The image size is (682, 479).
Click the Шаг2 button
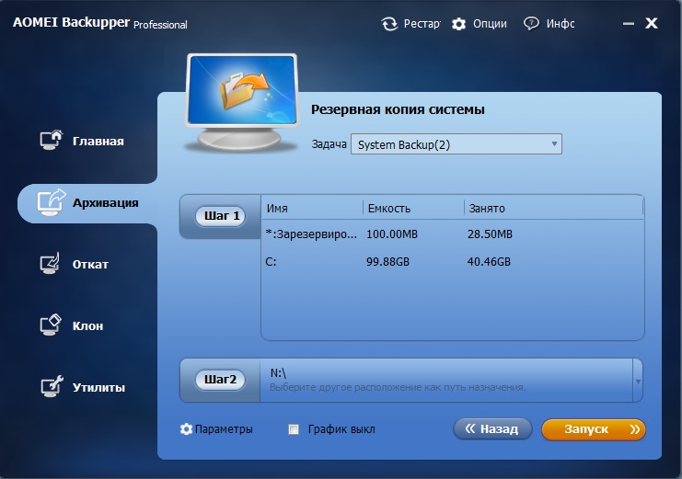[x=220, y=380]
